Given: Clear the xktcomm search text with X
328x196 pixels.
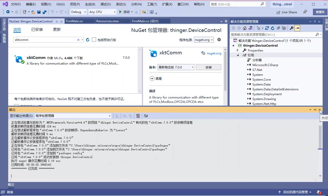Looking at the screenshot, I should pos(78,40).
